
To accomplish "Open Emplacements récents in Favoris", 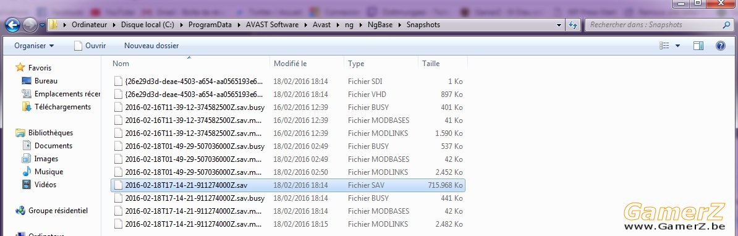I will pyautogui.click(x=67, y=93).
